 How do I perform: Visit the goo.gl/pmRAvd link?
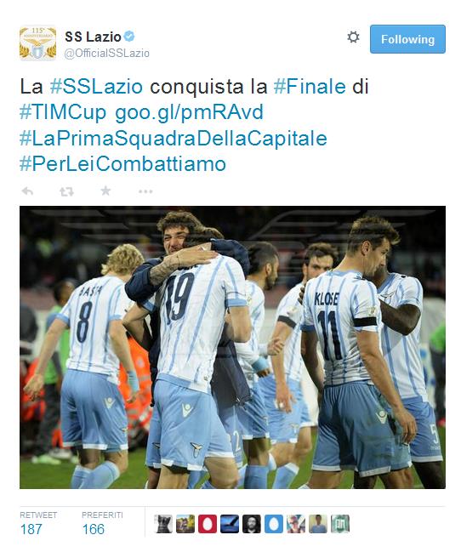[189, 113]
